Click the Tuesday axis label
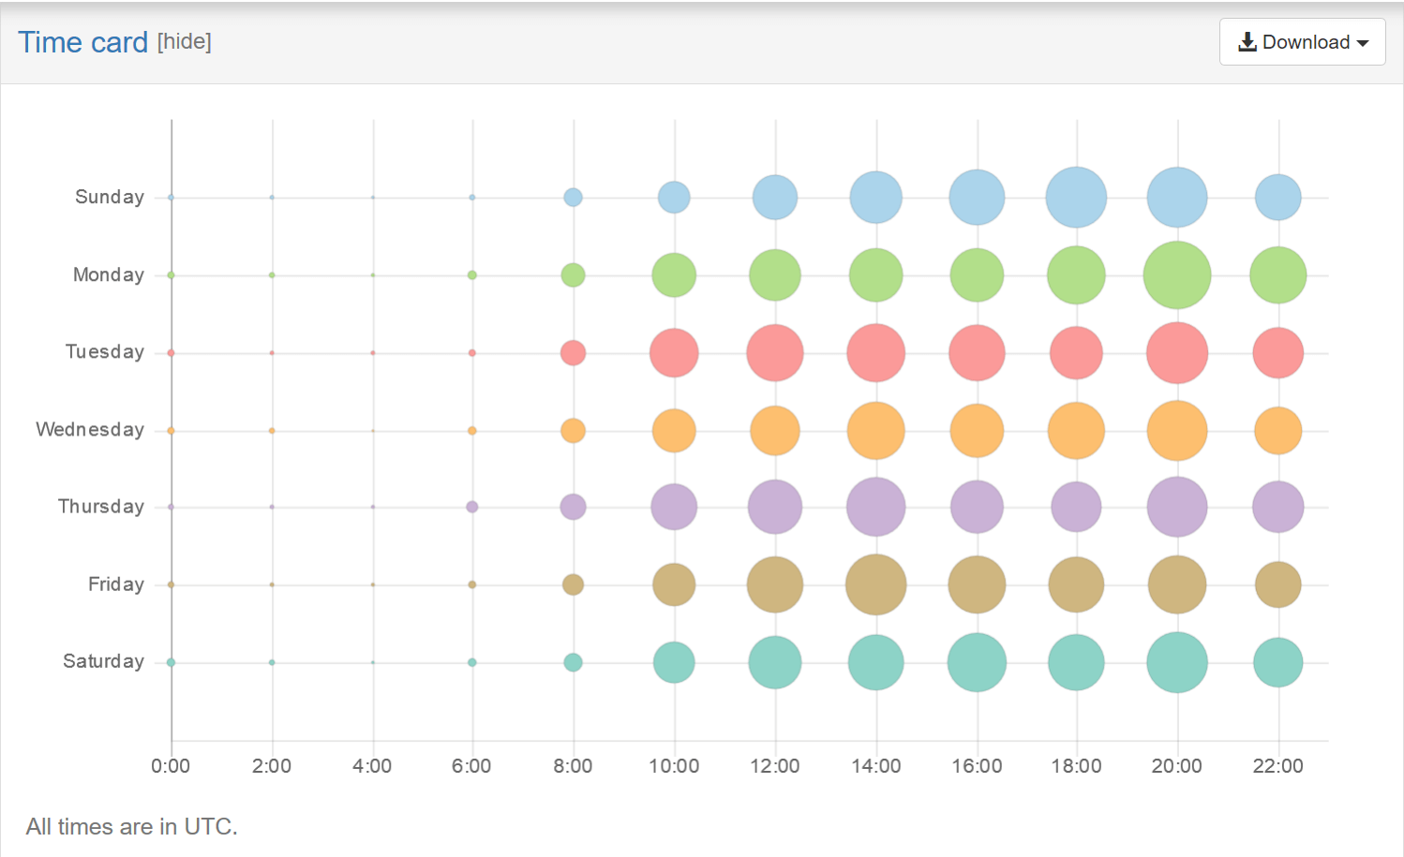The height and width of the screenshot is (857, 1404). click(105, 352)
